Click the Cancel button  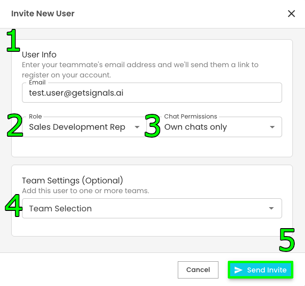tap(198, 270)
